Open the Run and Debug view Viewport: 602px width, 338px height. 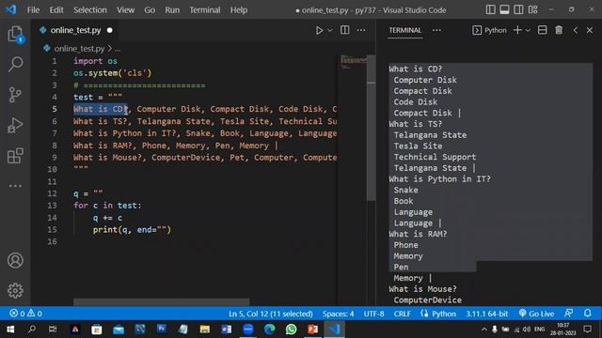[15, 125]
